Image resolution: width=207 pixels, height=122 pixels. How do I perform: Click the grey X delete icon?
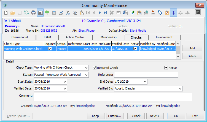[112, 13]
